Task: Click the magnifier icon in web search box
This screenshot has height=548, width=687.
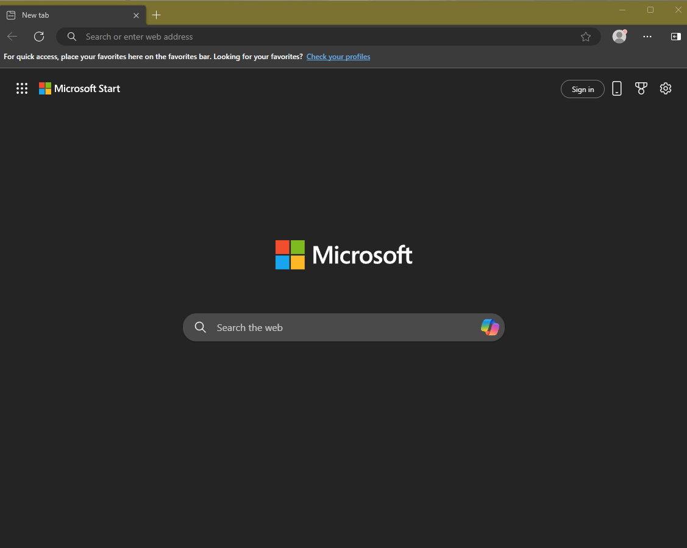Action: click(x=200, y=327)
